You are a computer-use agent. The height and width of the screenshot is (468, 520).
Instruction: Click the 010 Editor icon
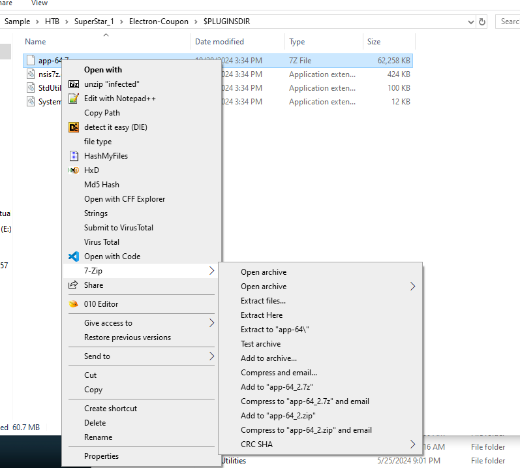(x=74, y=304)
